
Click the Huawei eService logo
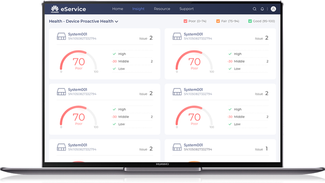coord(68,9)
